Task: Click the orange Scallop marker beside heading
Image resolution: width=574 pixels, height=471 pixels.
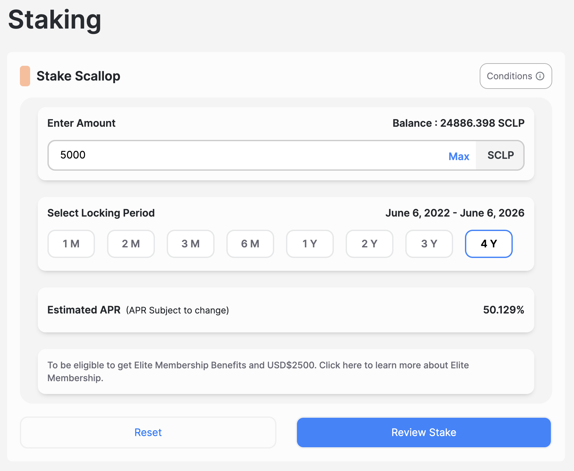Action: pyautogui.click(x=25, y=76)
